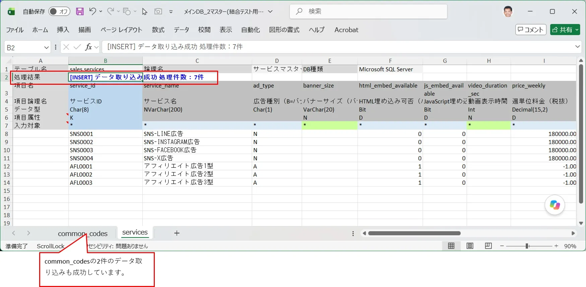Click the sheet tab next arrow

[28, 233]
